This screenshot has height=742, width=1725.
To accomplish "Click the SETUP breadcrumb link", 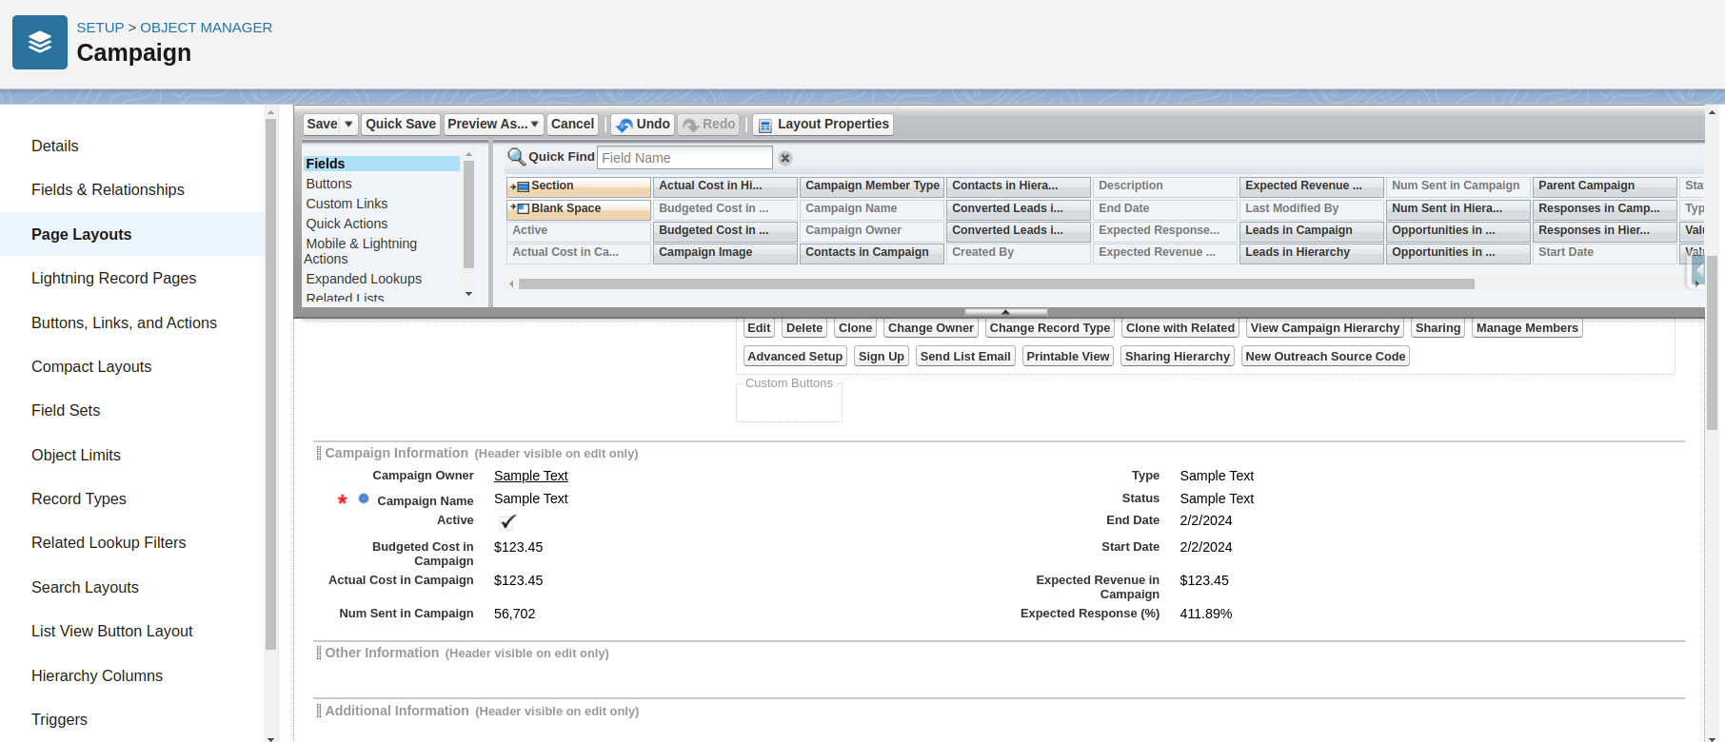I will [x=100, y=28].
